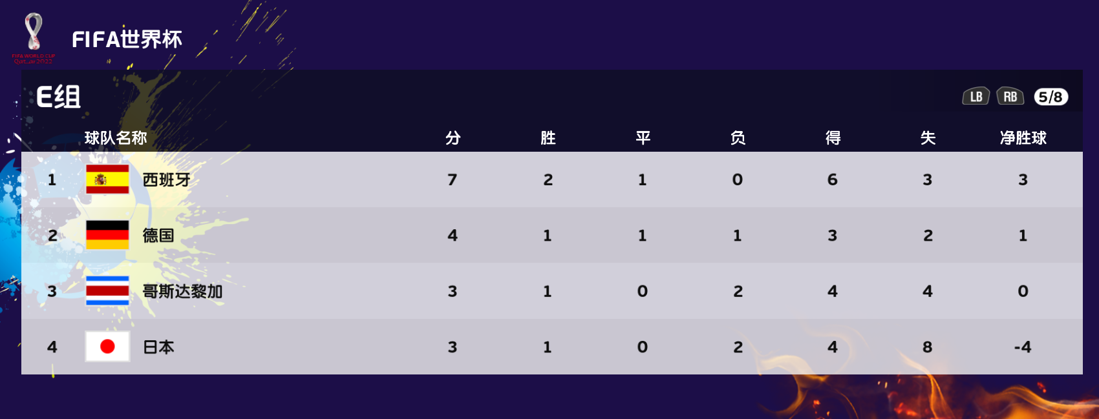Select the 哥斯达黎加 team row
The height and width of the screenshot is (419, 1099).
coord(552,291)
